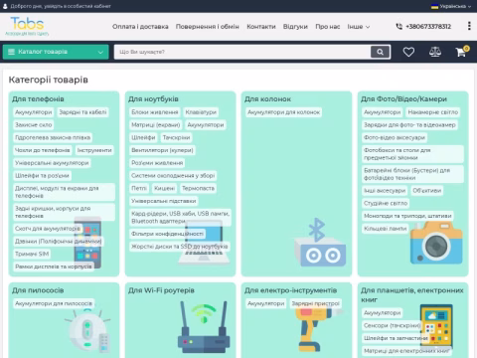Open Про нас page

[x=327, y=27]
